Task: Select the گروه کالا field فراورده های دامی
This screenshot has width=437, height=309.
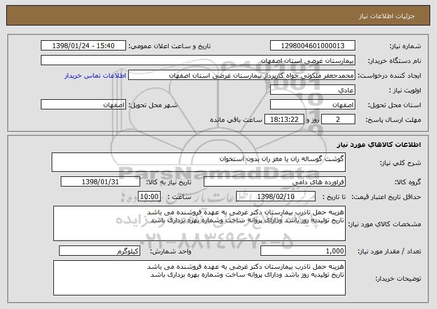Action: point(275,182)
